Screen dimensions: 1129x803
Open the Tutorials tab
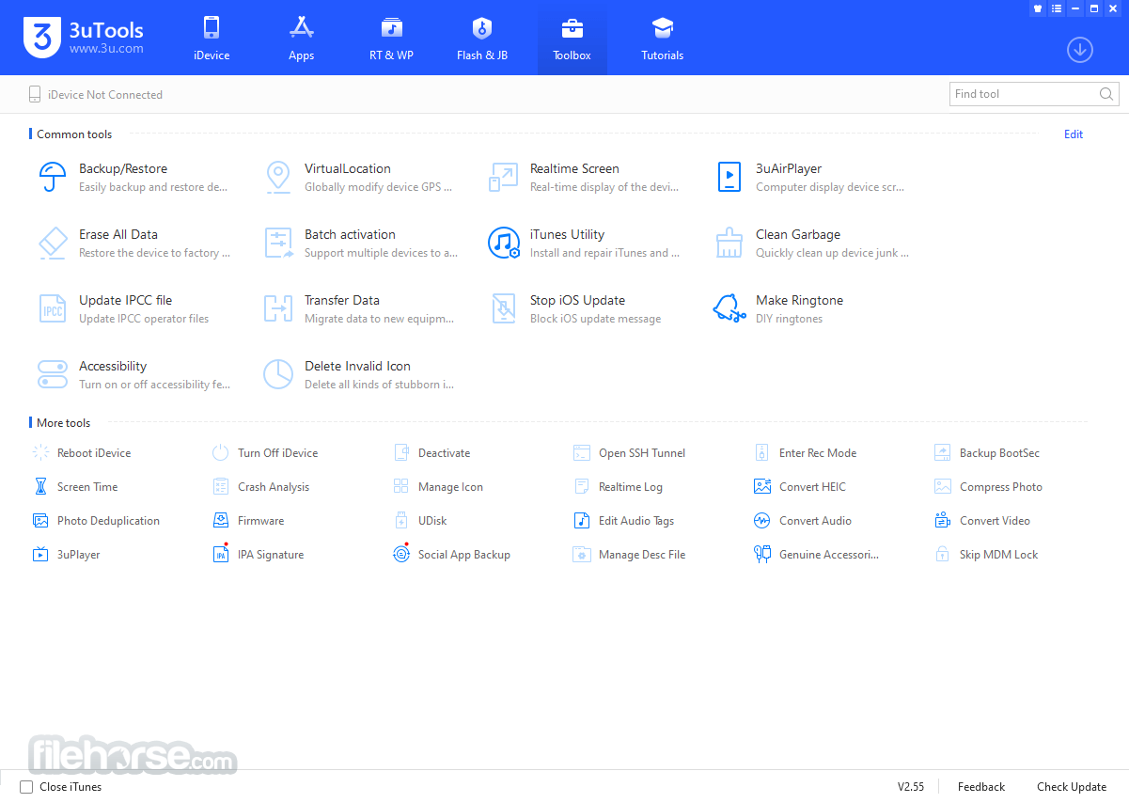(x=663, y=38)
